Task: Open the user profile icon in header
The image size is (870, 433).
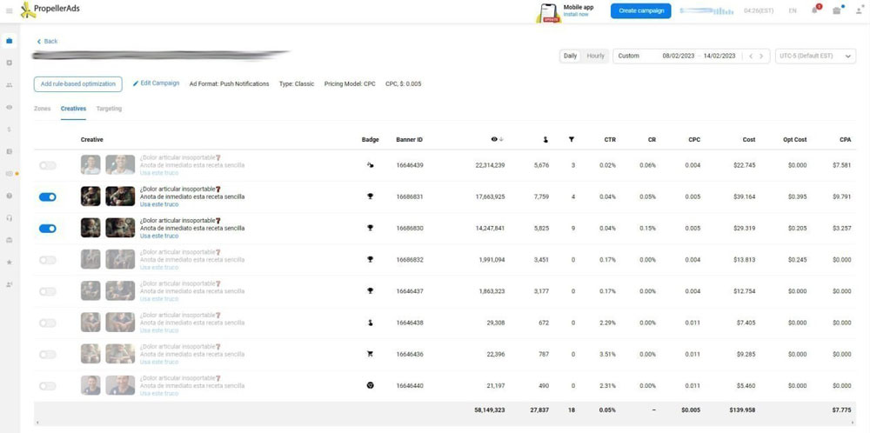Action: 858,10
